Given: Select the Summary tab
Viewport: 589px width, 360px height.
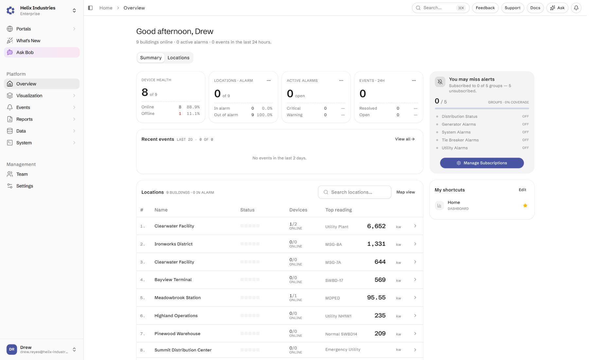Looking at the screenshot, I should pos(151,58).
